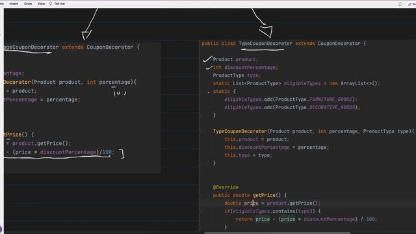Click the DECORATIVE_GOODS constant

pos(332,107)
